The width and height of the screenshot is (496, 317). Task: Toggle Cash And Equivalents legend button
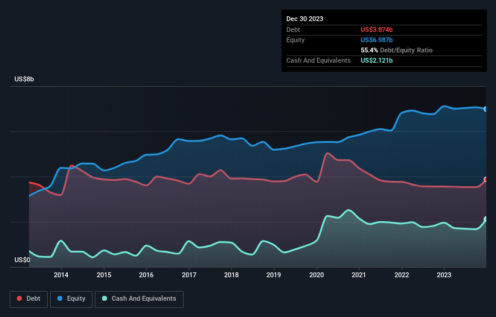139,299
